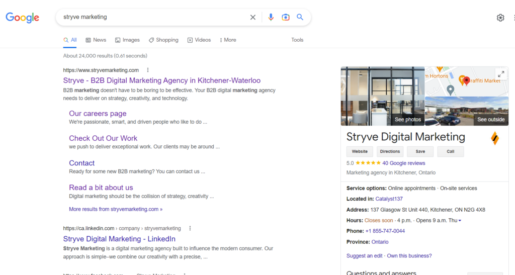
Task: Open 'Read a bit about us' sitelink
Action: (101, 188)
